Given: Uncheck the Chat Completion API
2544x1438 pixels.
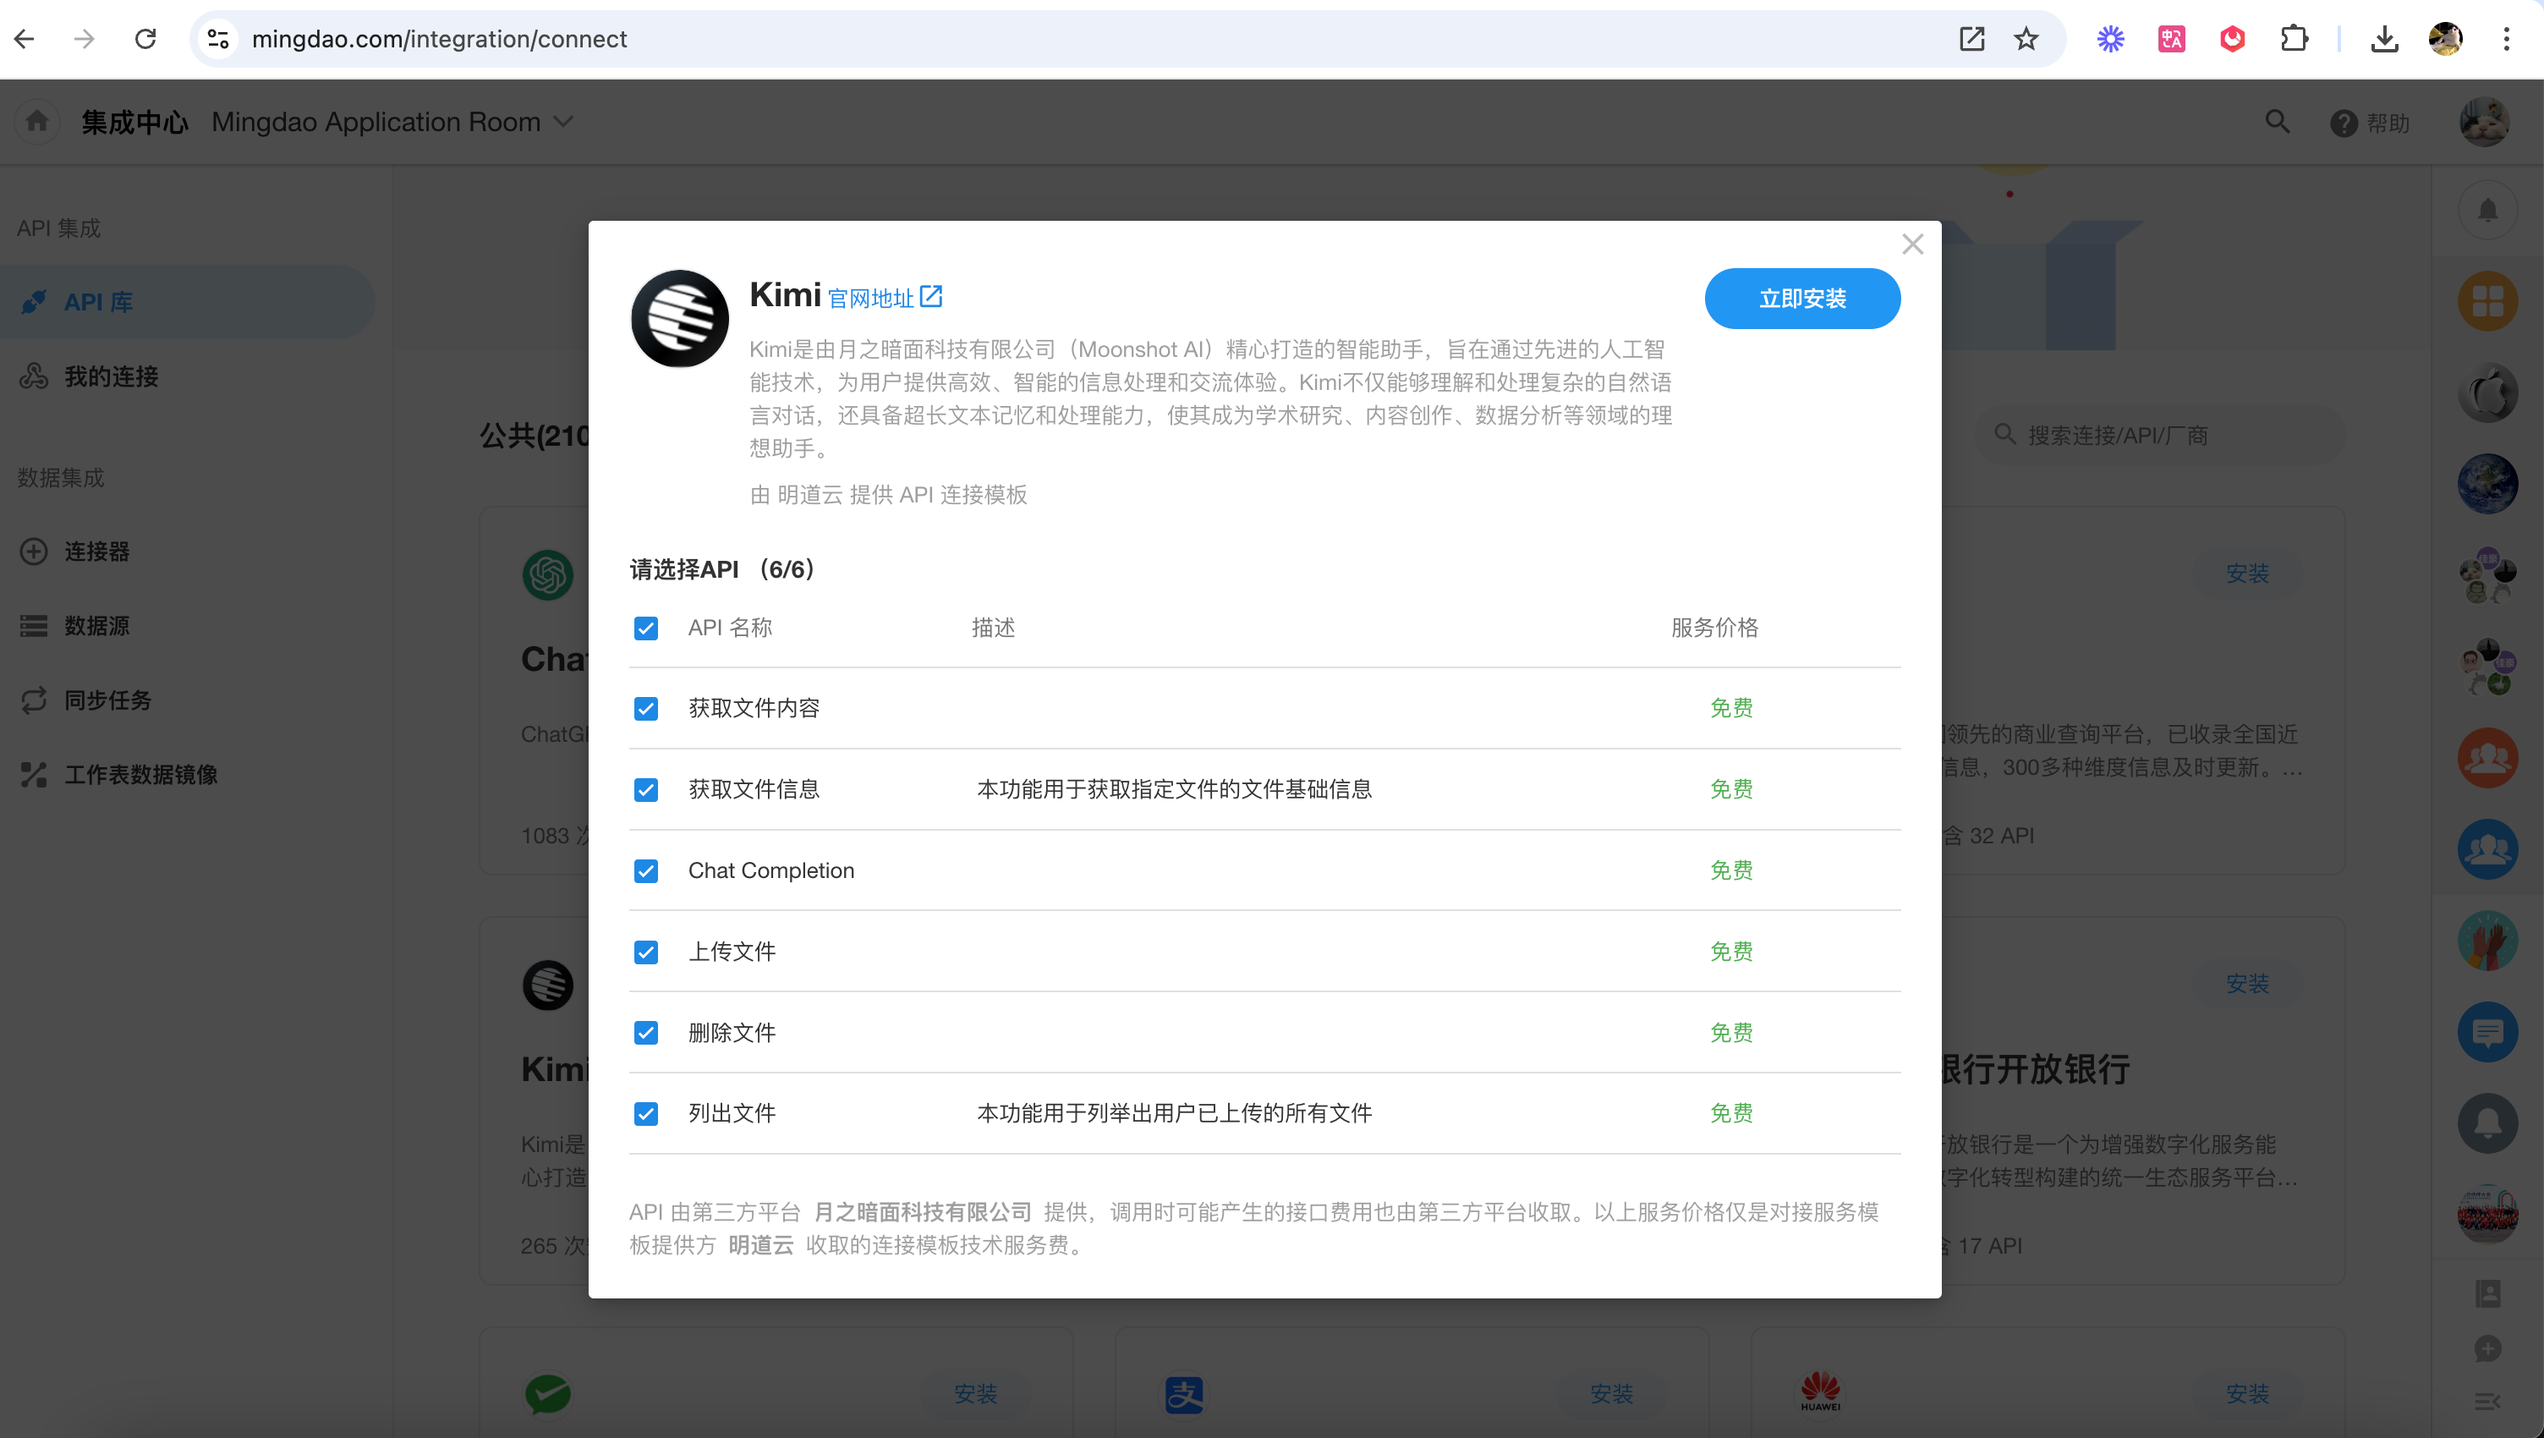Looking at the screenshot, I should [x=646, y=871].
